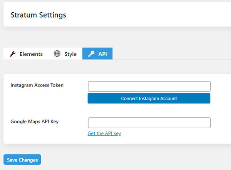Screen dimensions: 231x170
Task: Switch to the Style tab
Action: click(x=65, y=54)
